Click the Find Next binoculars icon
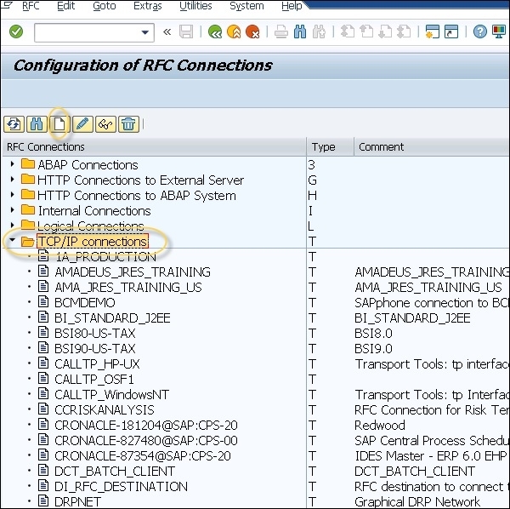The image size is (510, 509). [319, 31]
